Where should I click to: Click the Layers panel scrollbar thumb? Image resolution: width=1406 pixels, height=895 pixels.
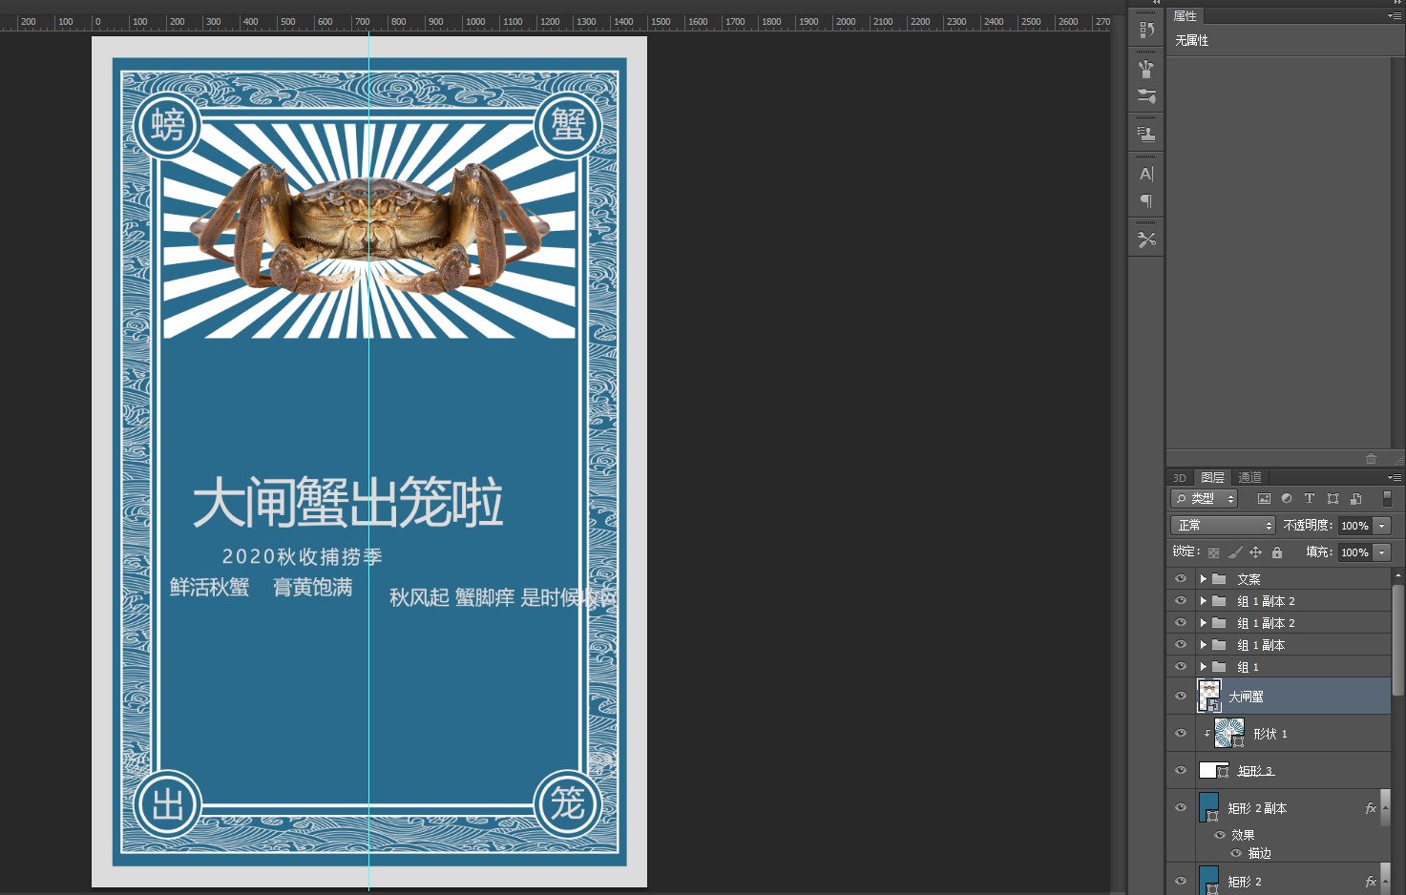pyautogui.click(x=1398, y=639)
